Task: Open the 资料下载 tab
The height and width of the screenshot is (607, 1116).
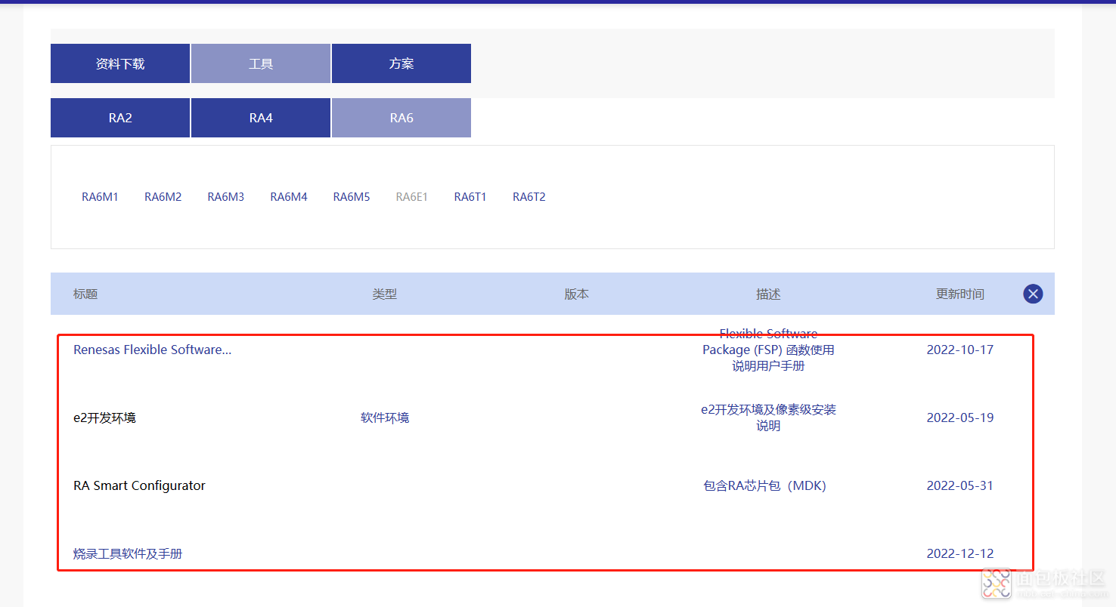Action: pyautogui.click(x=120, y=63)
